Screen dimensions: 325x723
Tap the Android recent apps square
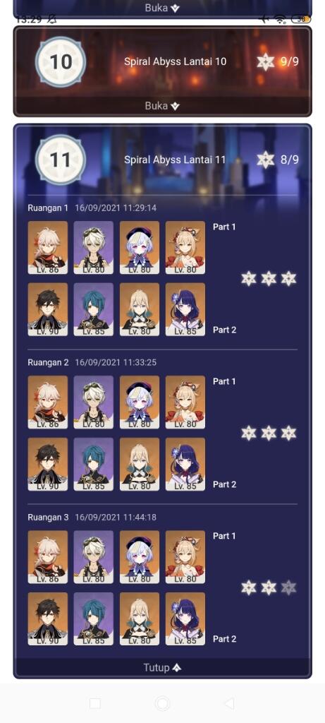click(x=95, y=703)
